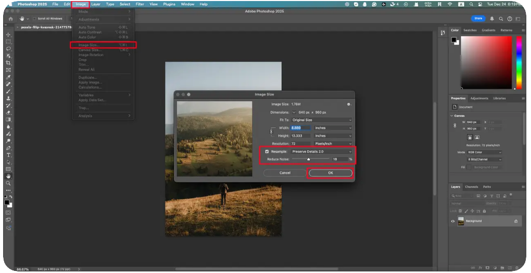Select the Rectangular Marquee tool
The width and height of the screenshot is (531, 273).
click(8, 41)
